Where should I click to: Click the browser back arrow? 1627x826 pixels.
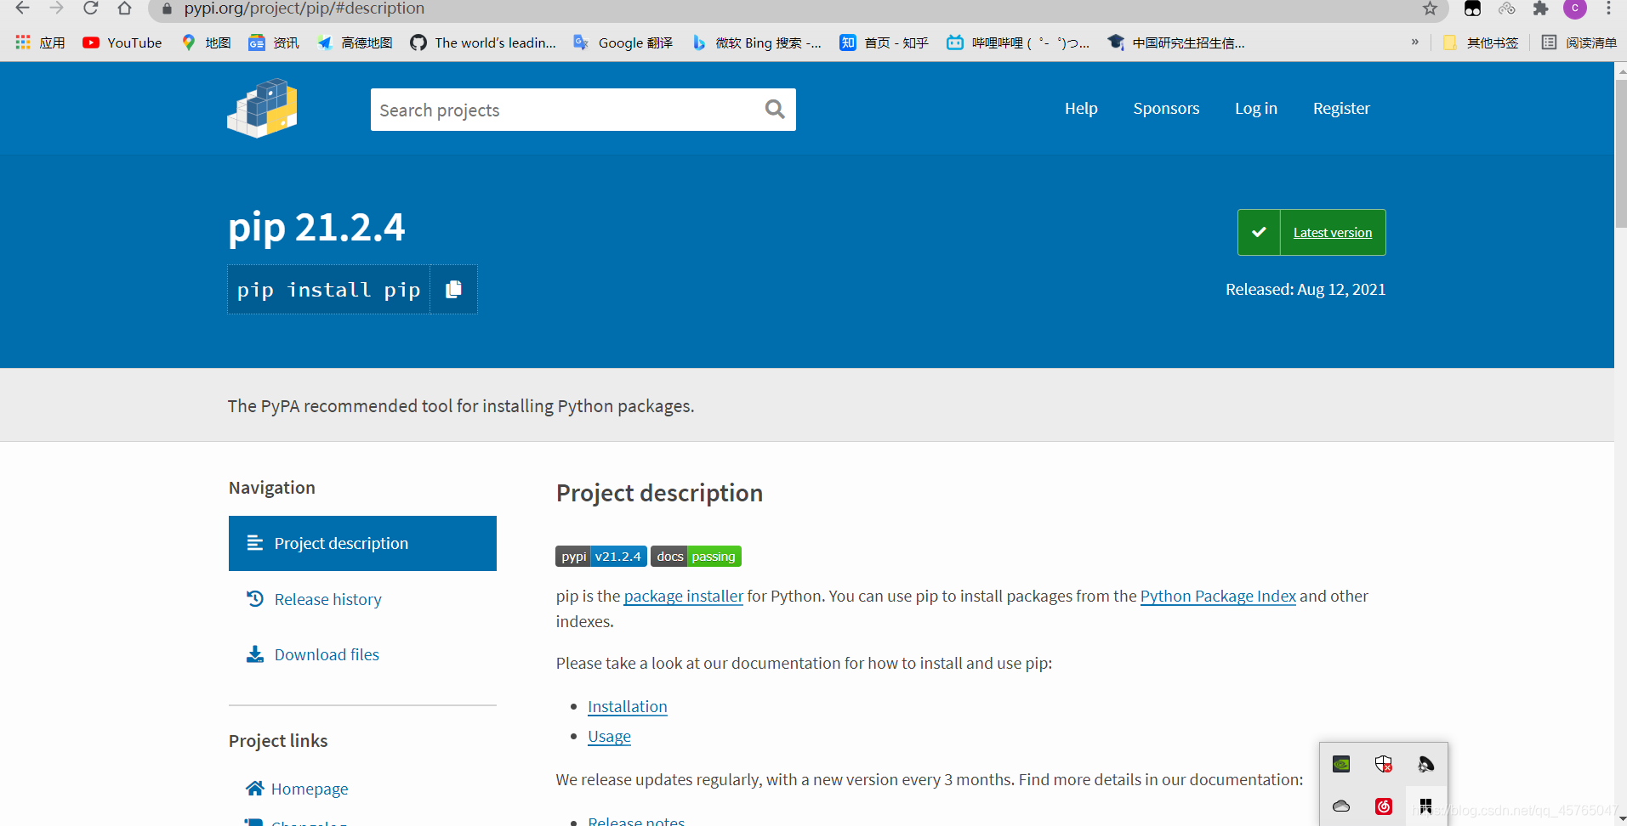click(x=23, y=8)
